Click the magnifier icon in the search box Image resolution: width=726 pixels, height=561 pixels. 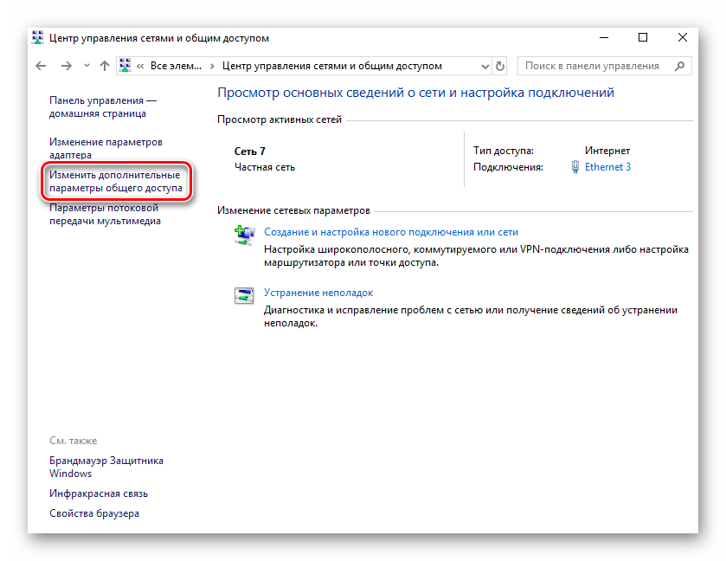click(680, 66)
